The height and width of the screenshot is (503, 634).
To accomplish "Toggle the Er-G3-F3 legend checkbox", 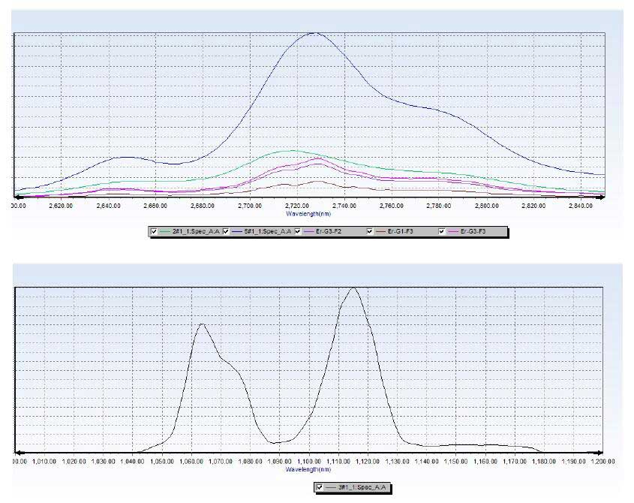I will [442, 231].
